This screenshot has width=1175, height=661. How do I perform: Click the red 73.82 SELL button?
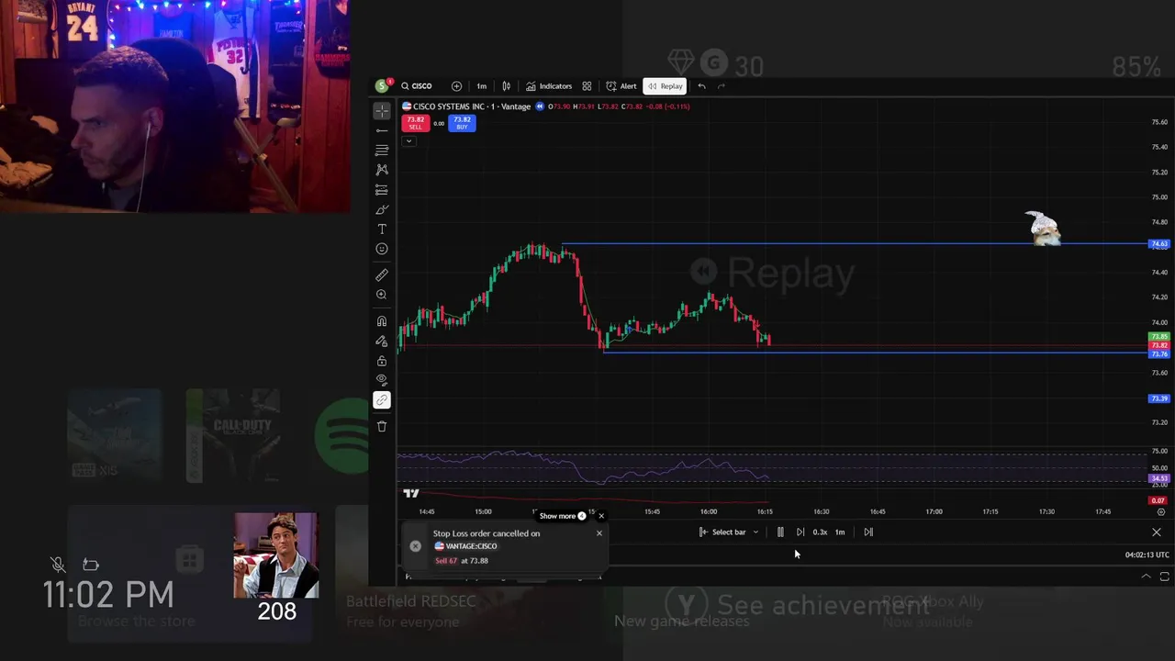tap(416, 123)
